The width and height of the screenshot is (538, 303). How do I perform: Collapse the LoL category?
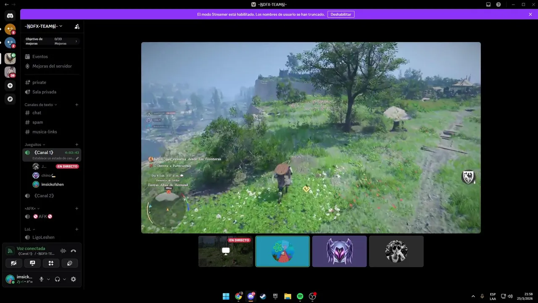(29, 229)
